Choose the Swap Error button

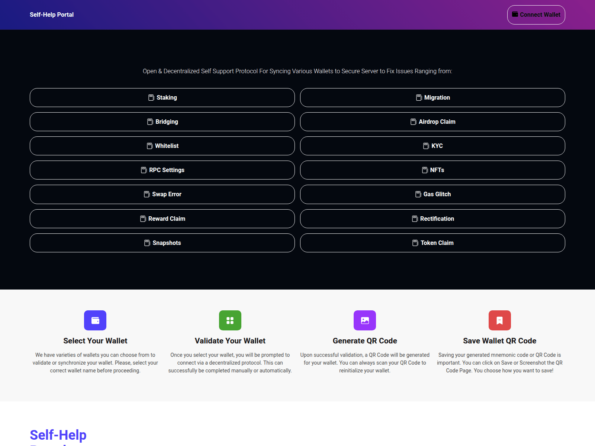click(x=162, y=194)
